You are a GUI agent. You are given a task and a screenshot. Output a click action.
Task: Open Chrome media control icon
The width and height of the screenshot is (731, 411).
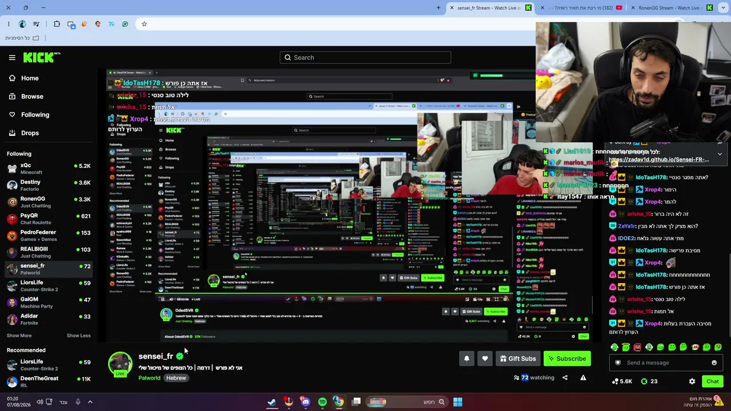[36, 24]
